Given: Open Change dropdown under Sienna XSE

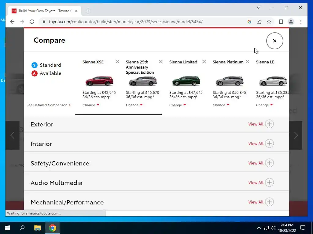Looking at the screenshot, I should (91, 105).
